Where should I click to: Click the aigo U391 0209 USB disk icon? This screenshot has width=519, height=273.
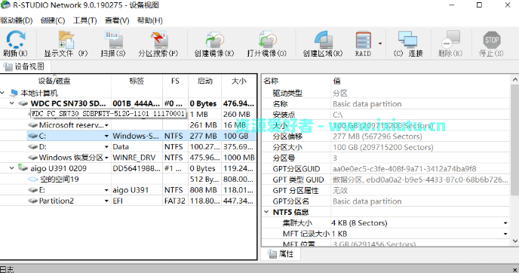(23, 167)
